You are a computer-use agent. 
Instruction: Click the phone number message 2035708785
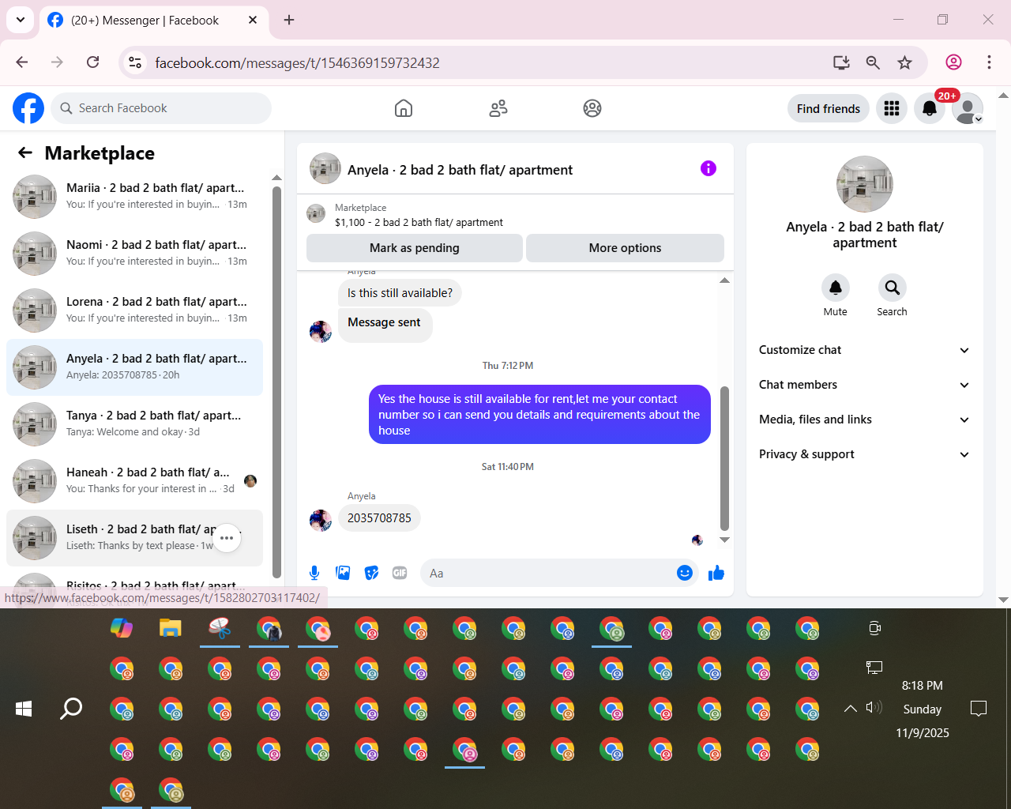click(379, 518)
